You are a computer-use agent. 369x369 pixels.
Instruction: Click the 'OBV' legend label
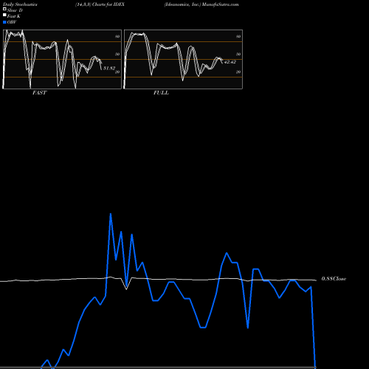[x=12, y=22]
